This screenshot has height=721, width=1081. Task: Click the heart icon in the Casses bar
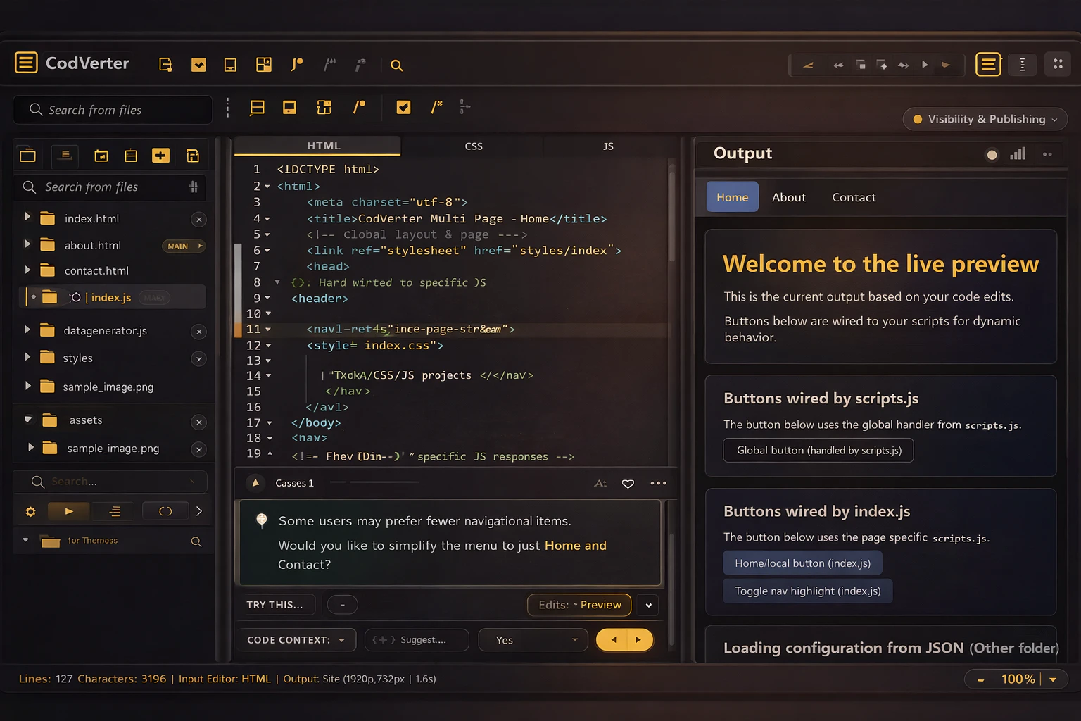(x=628, y=484)
